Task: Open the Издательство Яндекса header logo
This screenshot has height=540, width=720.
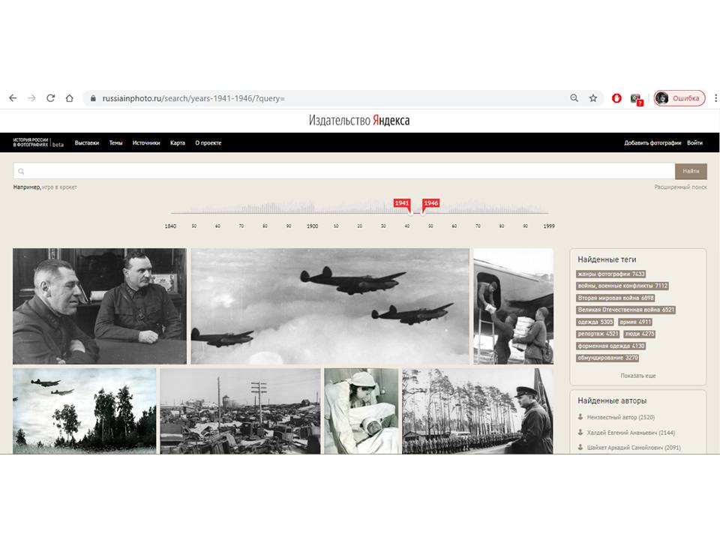Action: click(359, 120)
